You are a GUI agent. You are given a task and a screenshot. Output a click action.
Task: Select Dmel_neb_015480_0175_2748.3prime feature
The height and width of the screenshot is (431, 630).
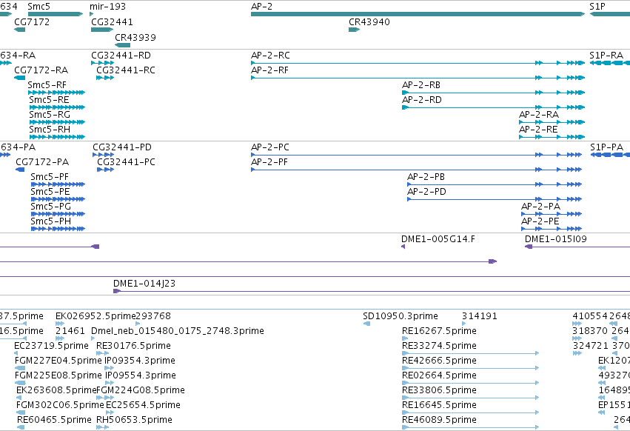tap(93, 338)
